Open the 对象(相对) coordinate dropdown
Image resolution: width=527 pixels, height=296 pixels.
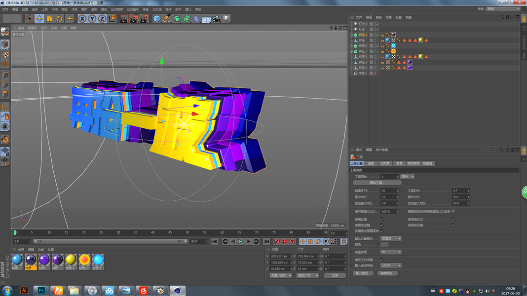tap(281, 275)
